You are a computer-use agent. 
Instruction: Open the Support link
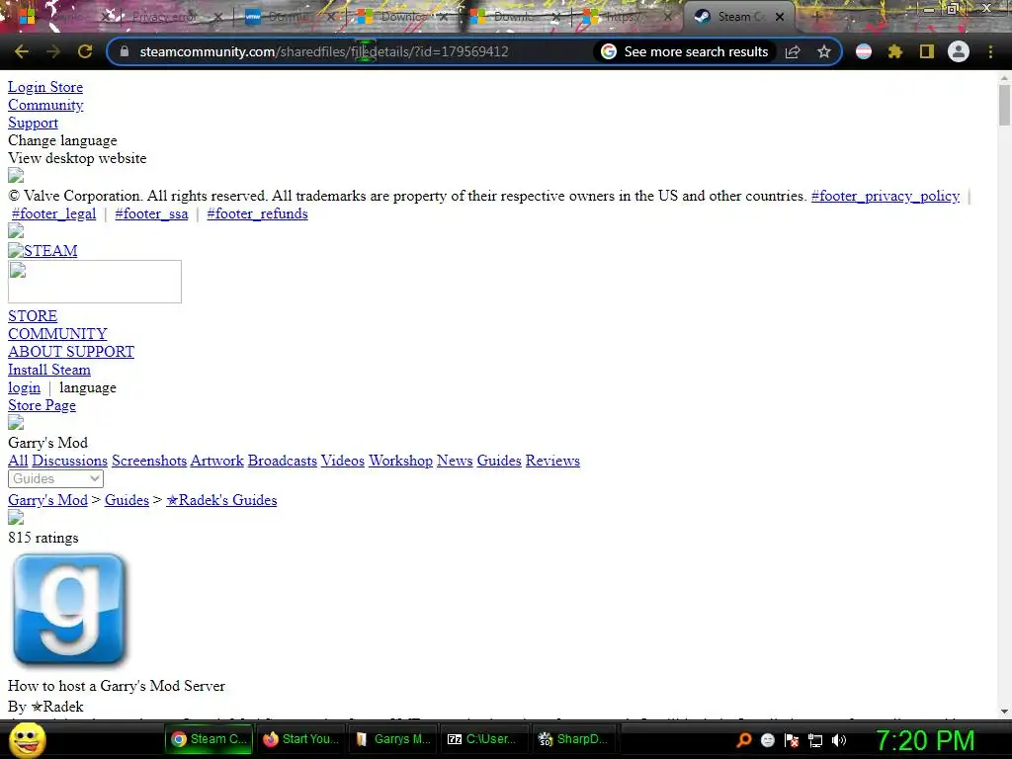coord(33,123)
